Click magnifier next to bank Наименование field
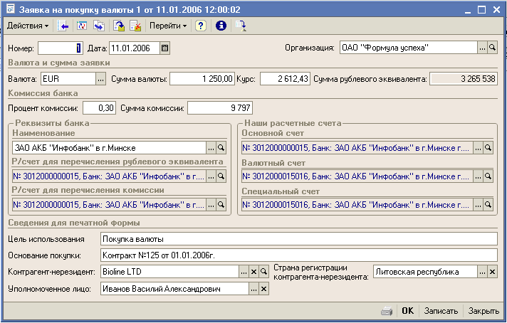 (221, 148)
